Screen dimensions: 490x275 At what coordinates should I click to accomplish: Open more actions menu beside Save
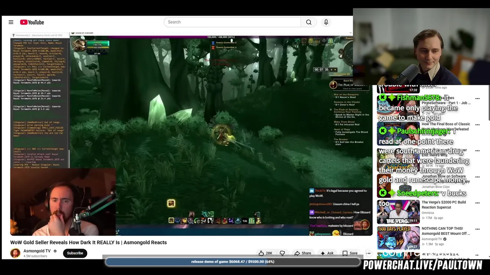pyautogui.click(x=368, y=253)
